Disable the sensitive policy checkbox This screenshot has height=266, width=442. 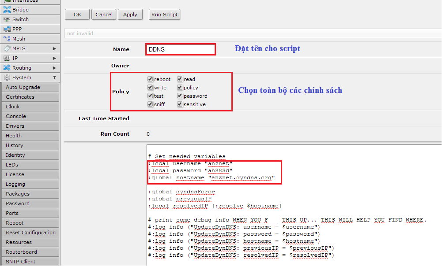coord(180,104)
